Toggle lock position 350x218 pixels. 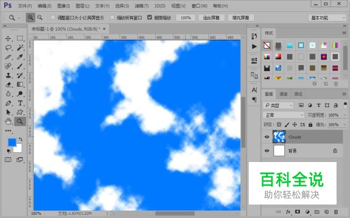tap(295, 124)
